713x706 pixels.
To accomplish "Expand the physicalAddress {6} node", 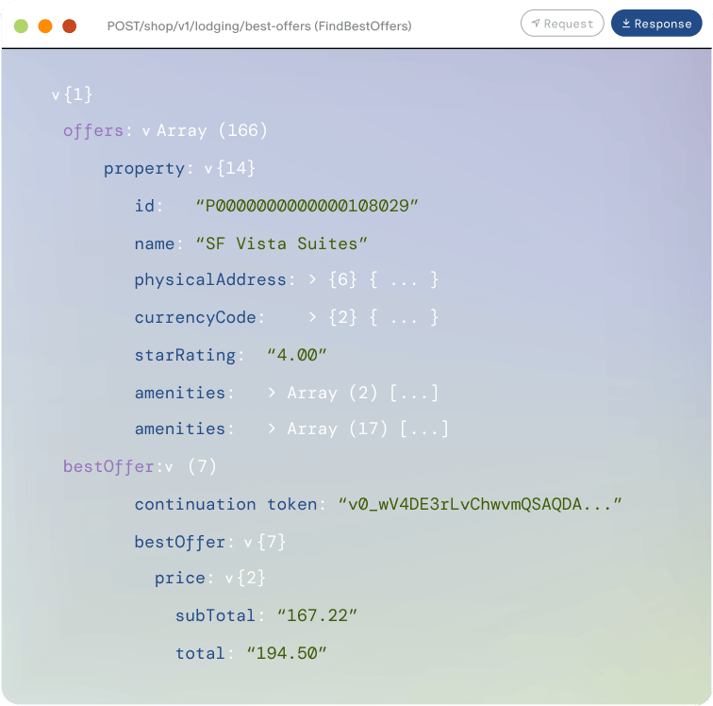I will click(x=312, y=279).
